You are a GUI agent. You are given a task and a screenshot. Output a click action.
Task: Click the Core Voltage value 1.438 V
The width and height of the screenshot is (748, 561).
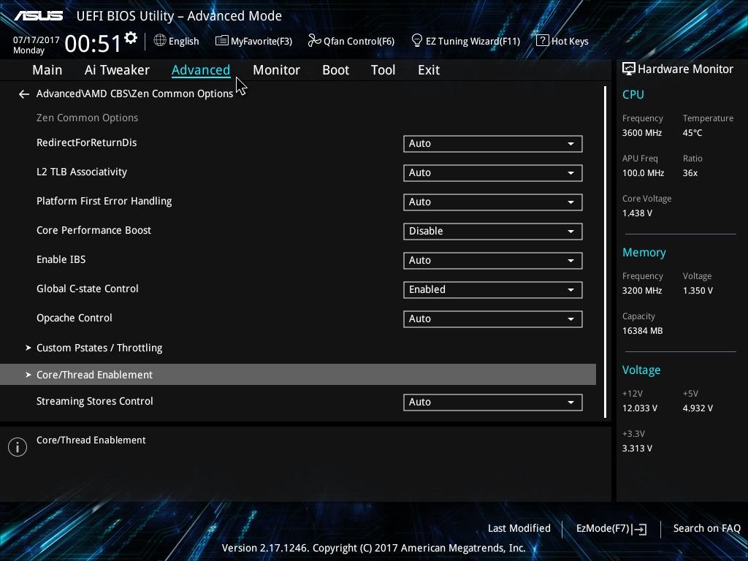[x=637, y=213]
